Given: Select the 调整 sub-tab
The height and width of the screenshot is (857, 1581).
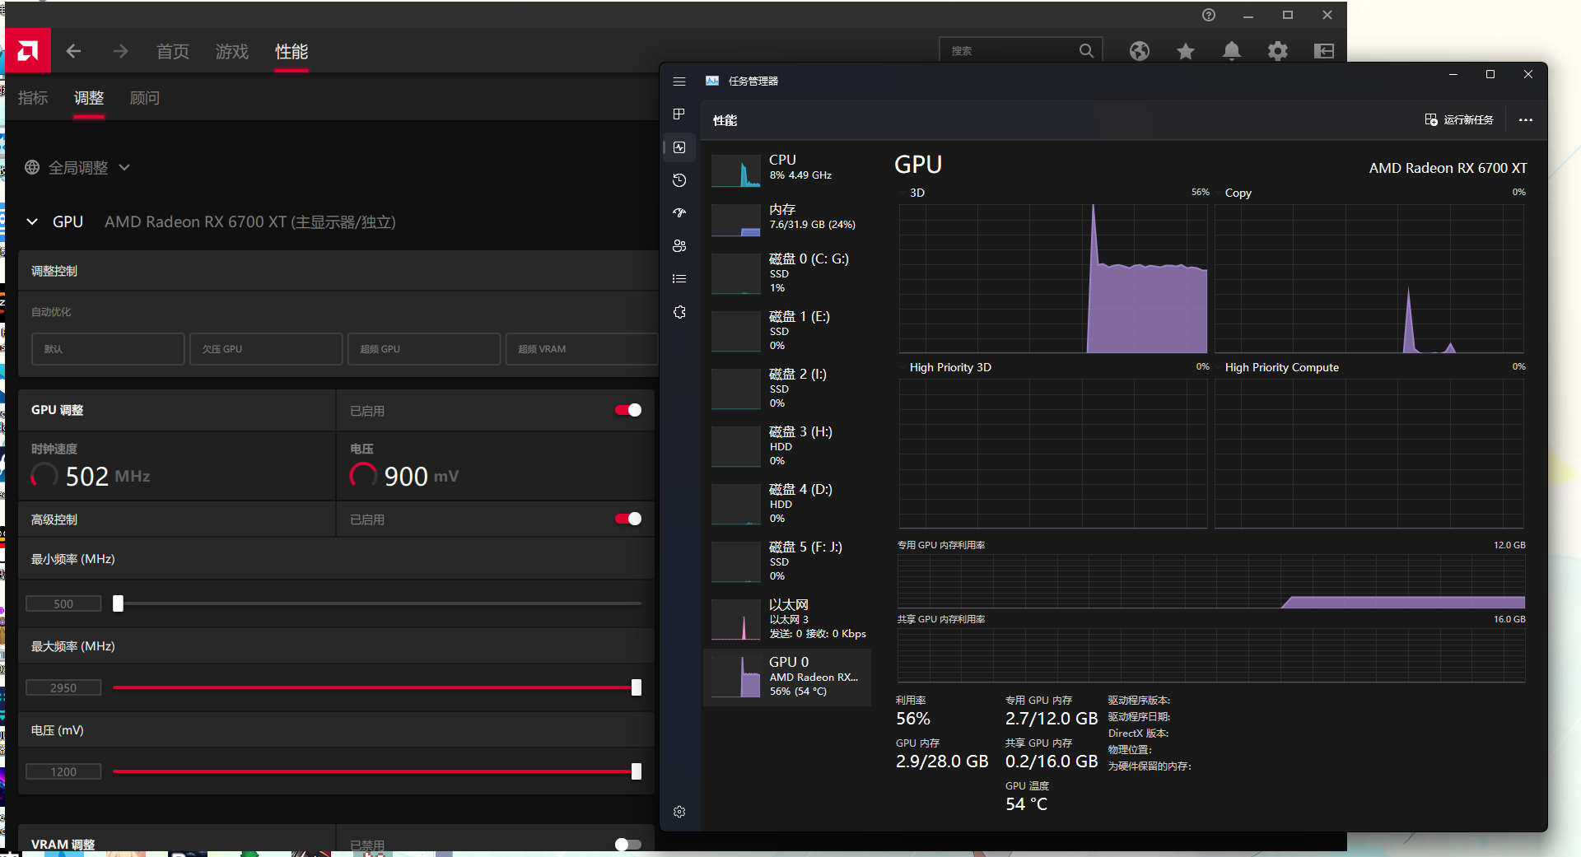Looking at the screenshot, I should (x=89, y=98).
